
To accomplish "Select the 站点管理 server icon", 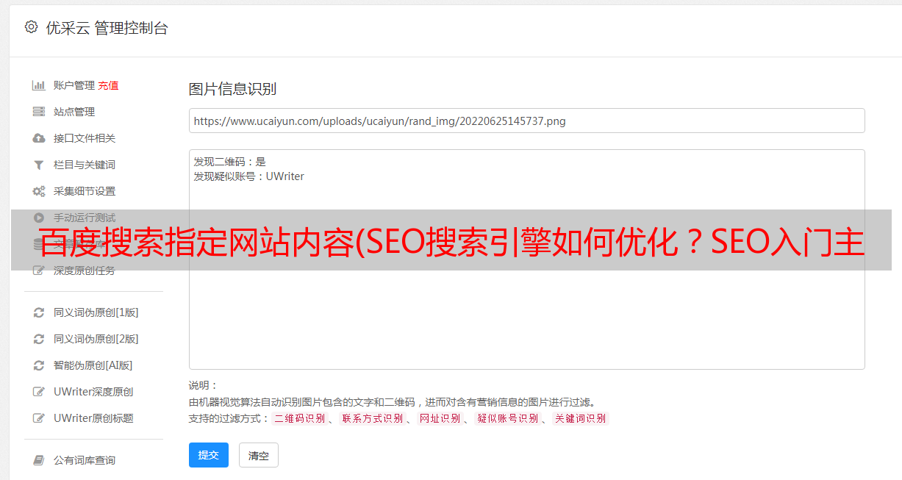I will coord(39,112).
